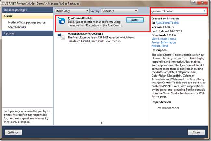Click the Created by: Microsoft text

pyautogui.click(x=165, y=19)
